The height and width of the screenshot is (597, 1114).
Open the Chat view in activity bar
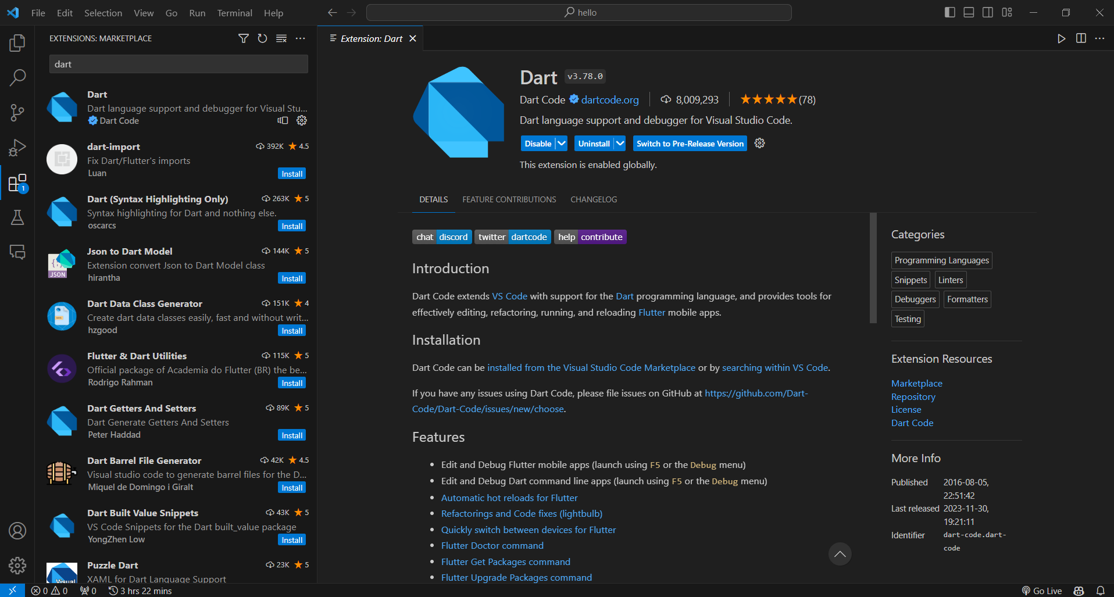tap(17, 252)
